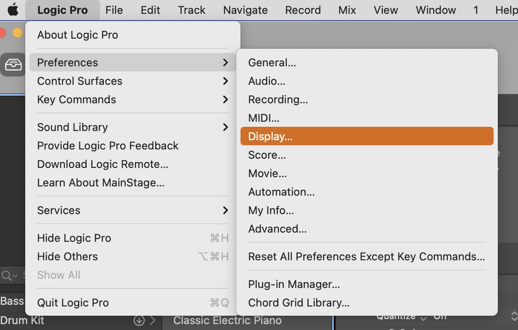The width and height of the screenshot is (518, 330).
Task: Open Advanced preferences
Action: (367, 229)
